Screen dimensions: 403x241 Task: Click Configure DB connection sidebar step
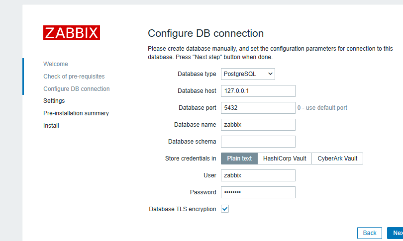(76, 89)
